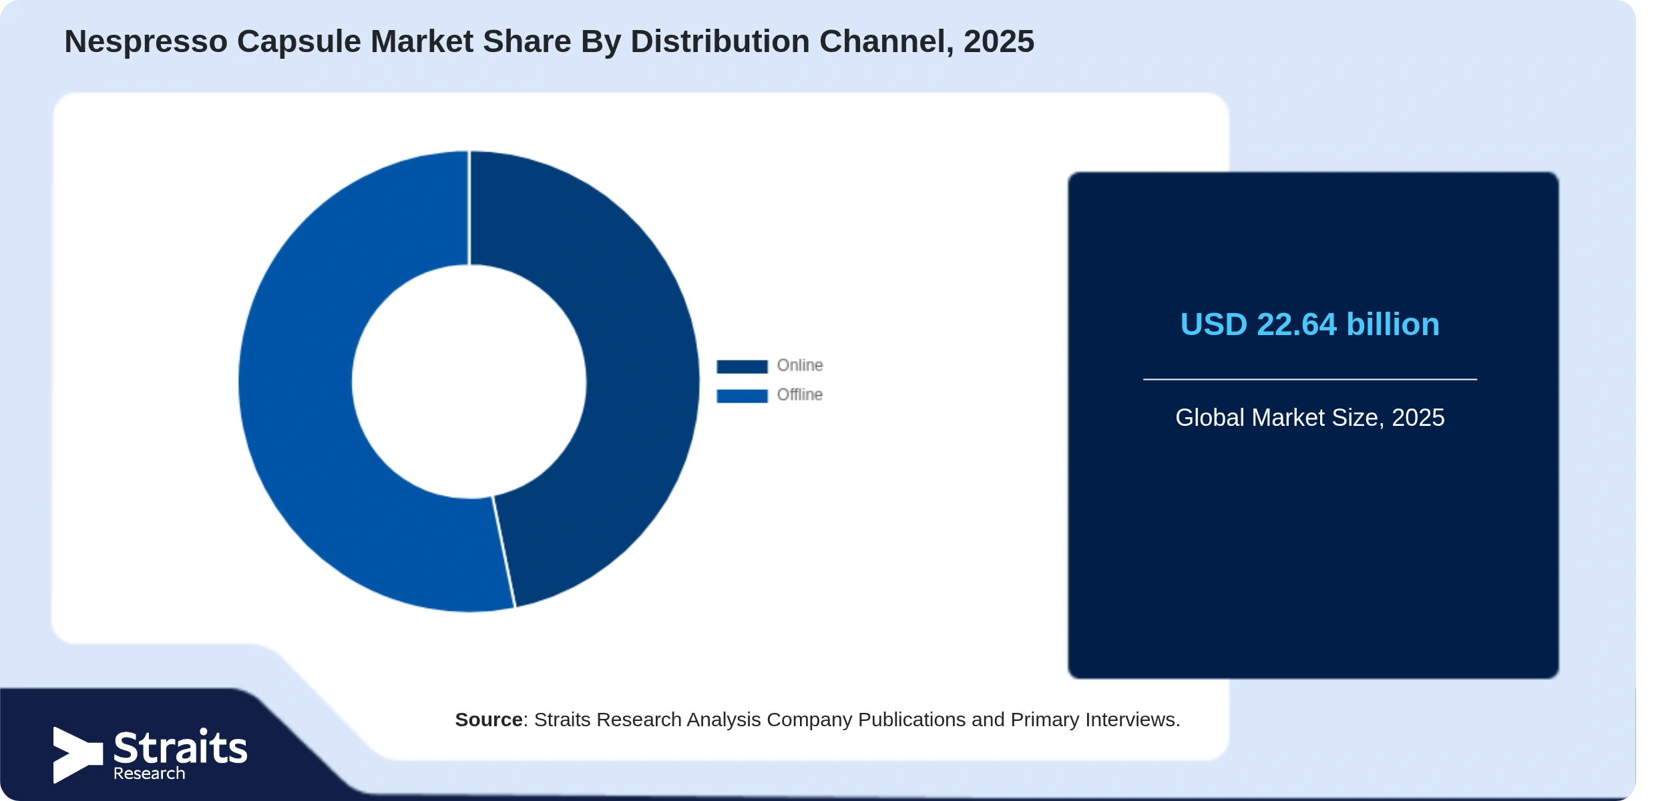
Task: Click the Offline legend color swatch
Action: (742, 396)
